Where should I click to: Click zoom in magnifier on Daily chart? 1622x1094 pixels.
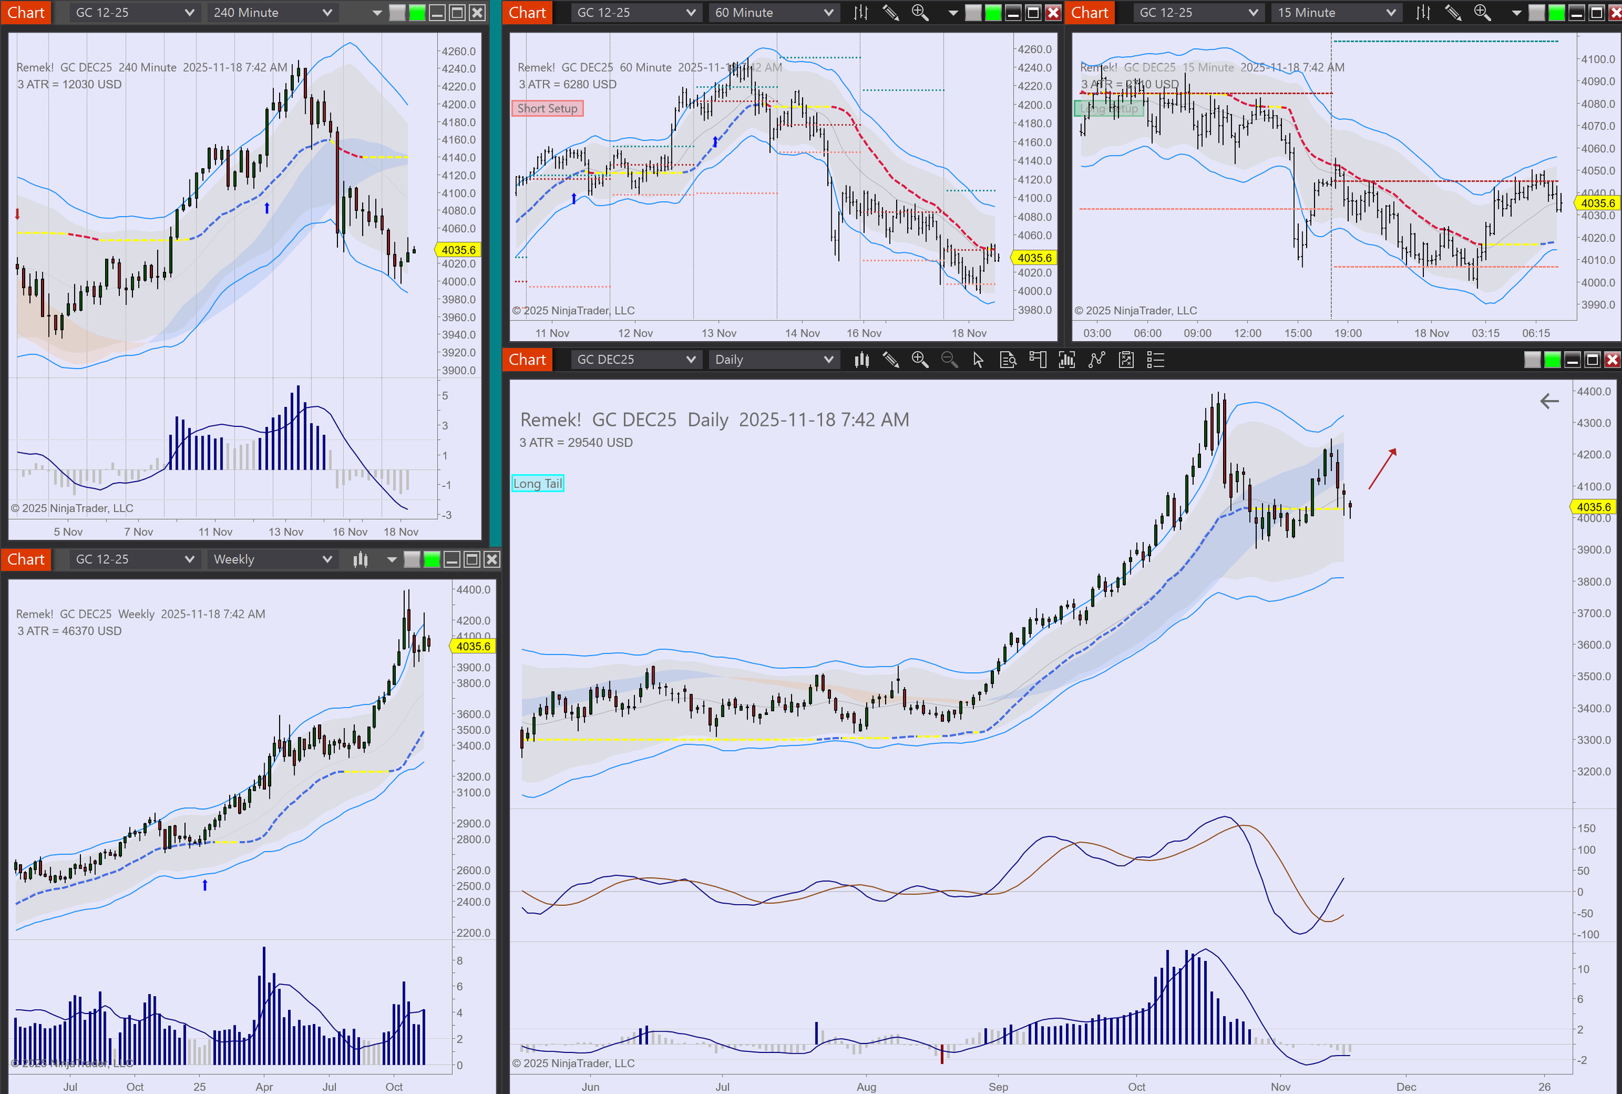click(919, 359)
